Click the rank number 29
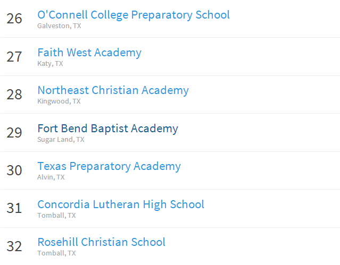Screen dimensions: 340x265 [x=14, y=133]
